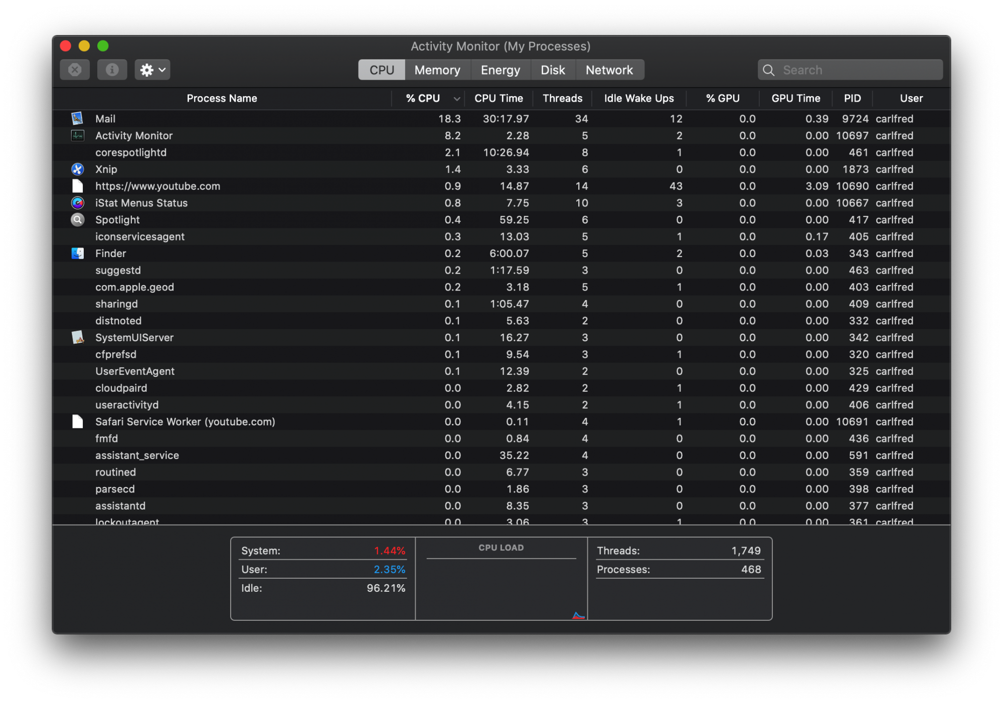1003x703 pixels.
Task: Click the iStat Menus Status icon
Action: pyautogui.click(x=77, y=203)
